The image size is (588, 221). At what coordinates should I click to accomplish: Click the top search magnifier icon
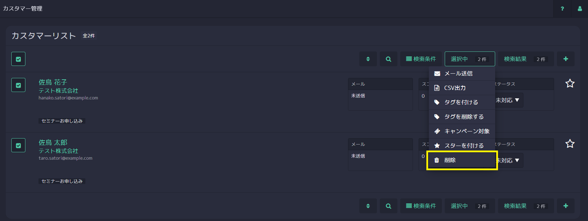389,59
